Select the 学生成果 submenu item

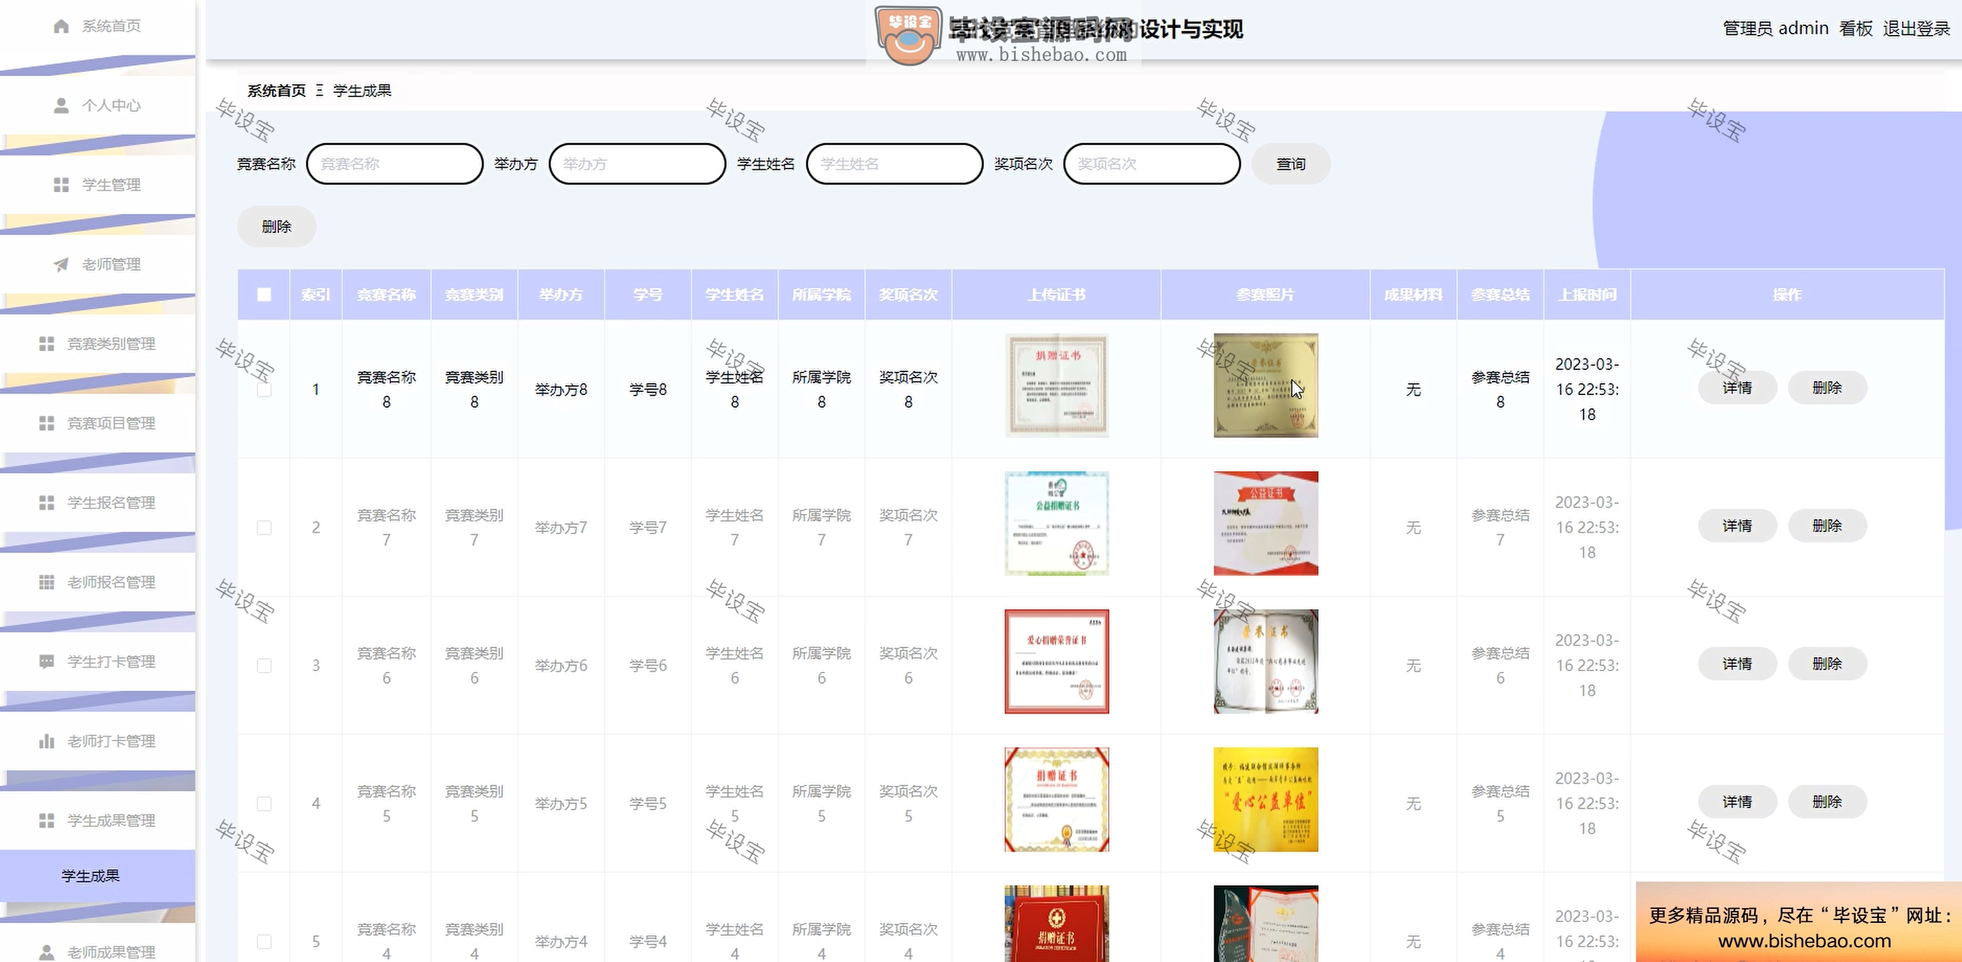point(97,876)
